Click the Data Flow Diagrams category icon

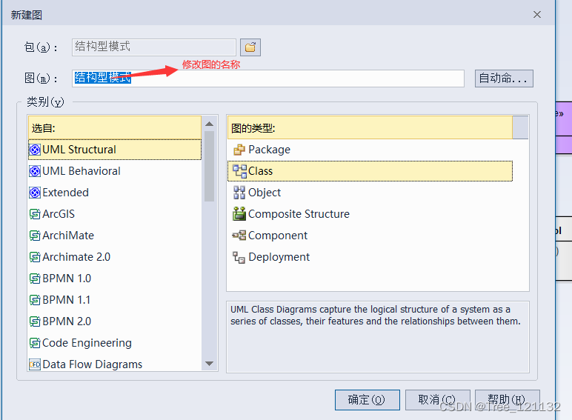(x=35, y=364)
